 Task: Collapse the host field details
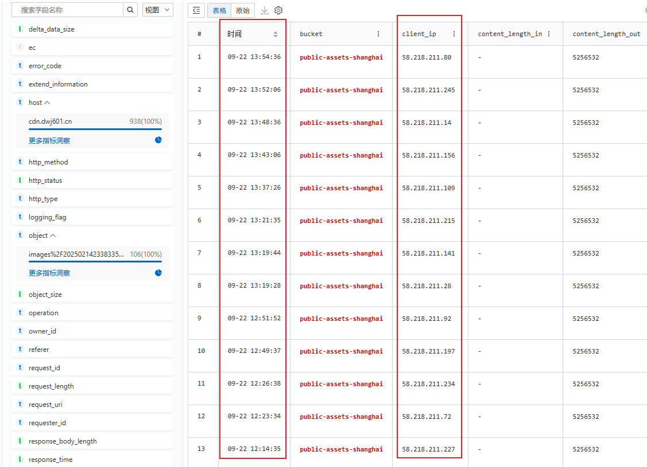click(47, 103)
